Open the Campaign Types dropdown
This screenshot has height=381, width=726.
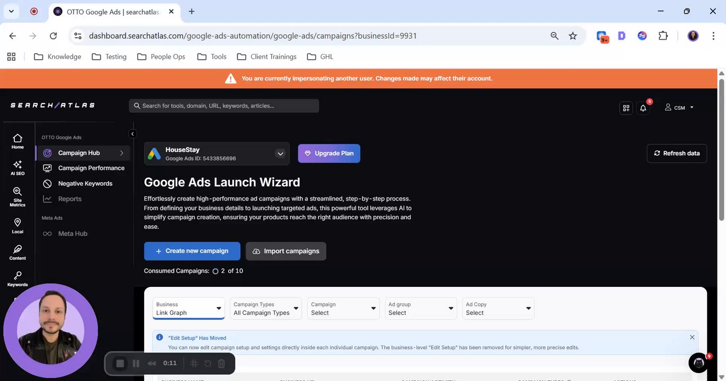pos(266,309)
